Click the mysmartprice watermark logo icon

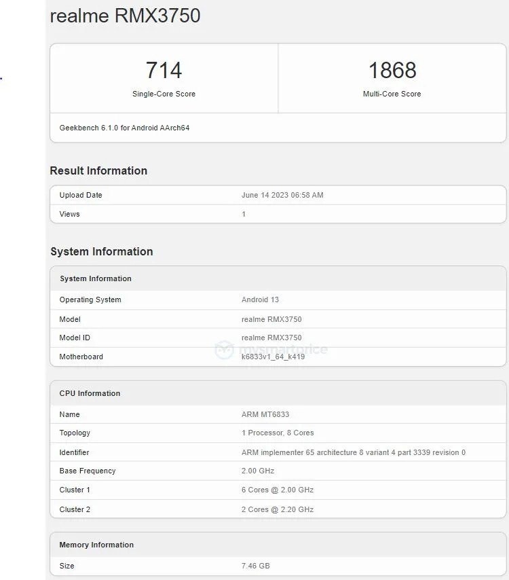(x=225, y=350)
